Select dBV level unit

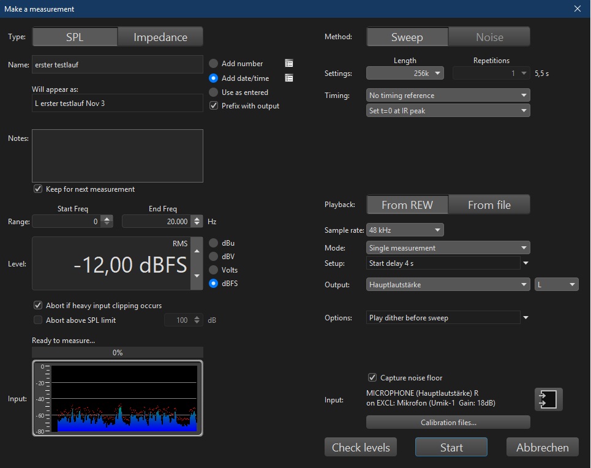(x=213, y=257)
